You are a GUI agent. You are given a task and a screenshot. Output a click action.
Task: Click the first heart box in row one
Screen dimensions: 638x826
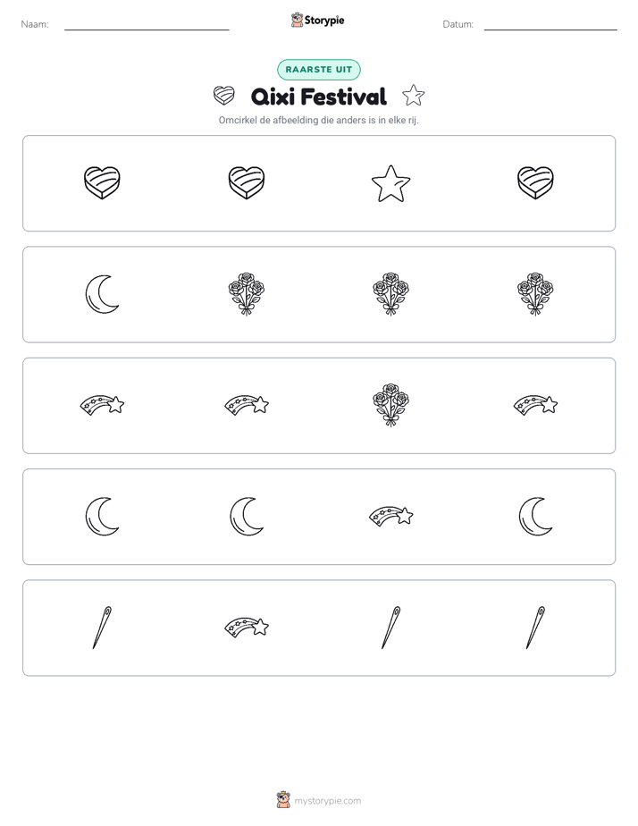102,182
